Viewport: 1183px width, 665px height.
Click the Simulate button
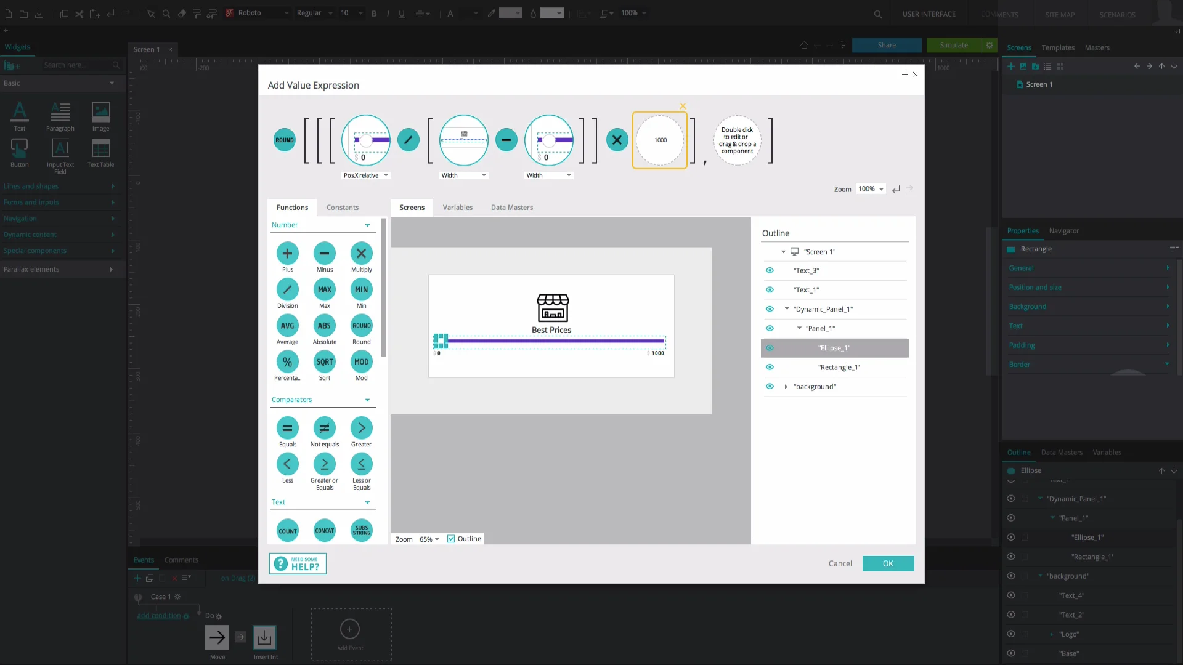click(x=953, y=45)
